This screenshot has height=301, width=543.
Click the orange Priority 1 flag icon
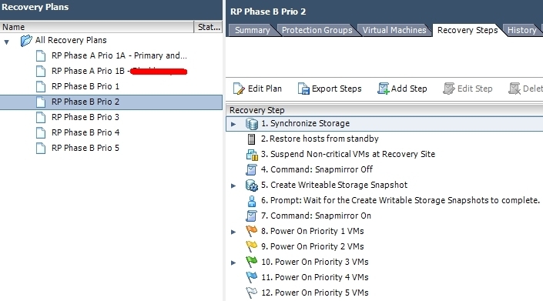click(x=252, y=231)
